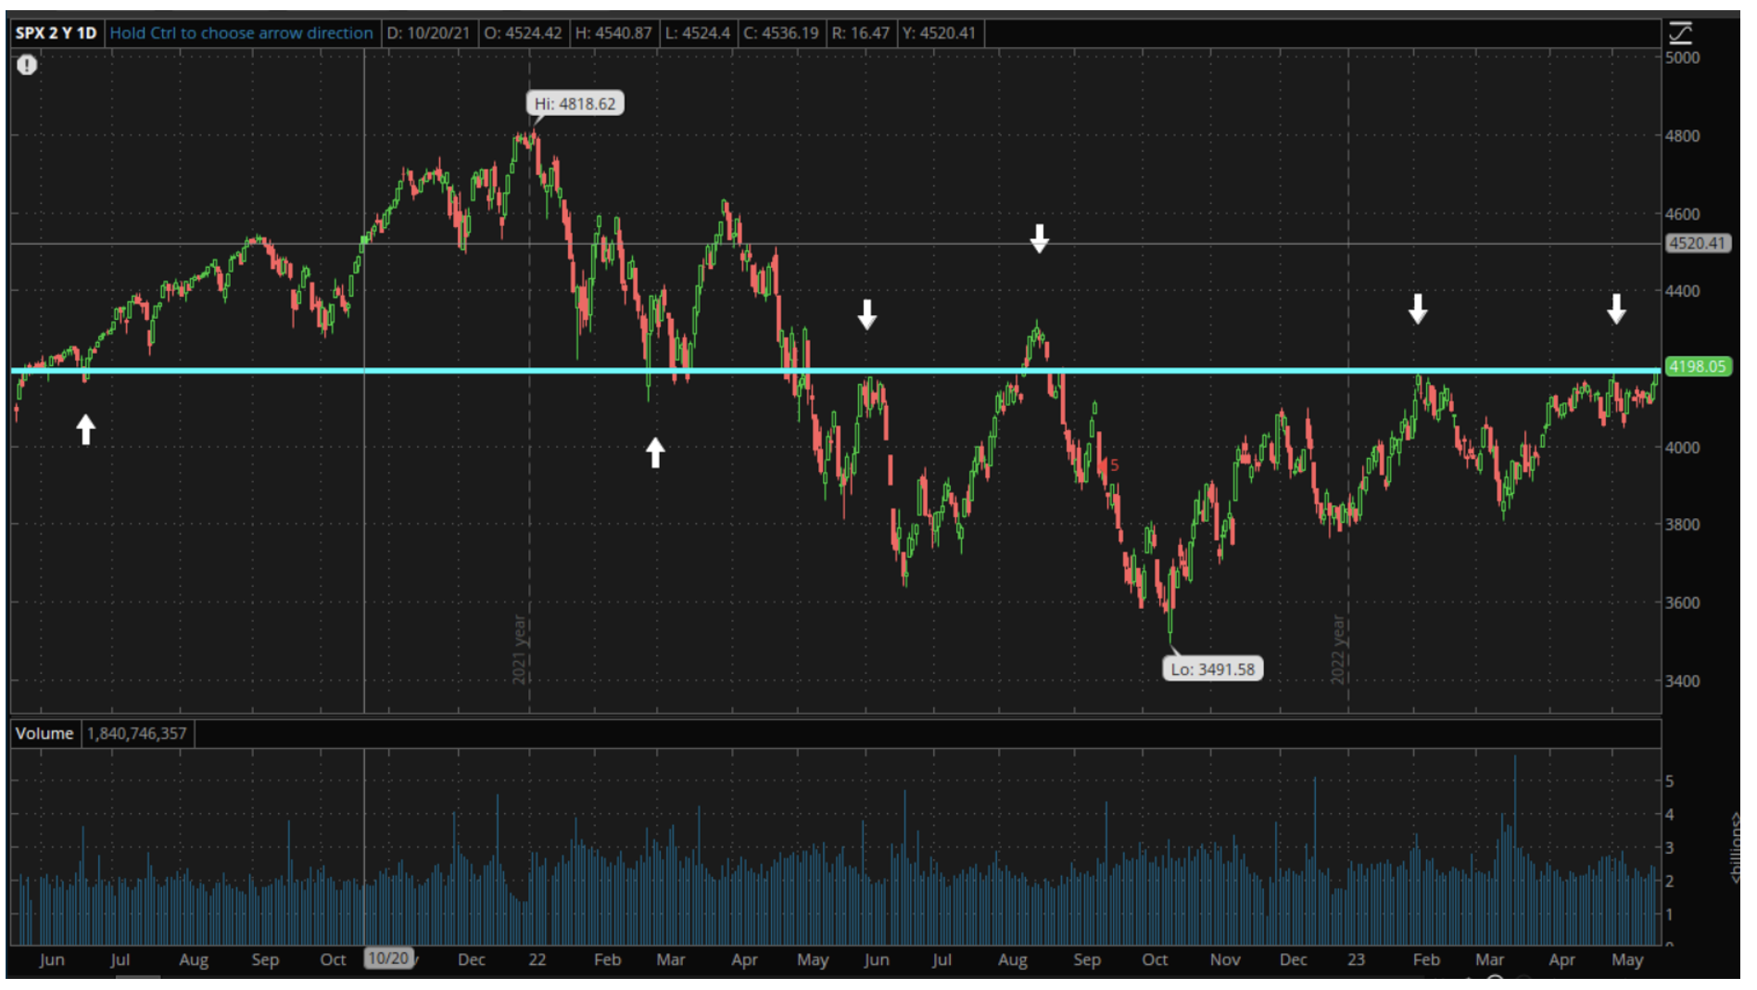Click the May label at far right of time axis

point(1627,959)
